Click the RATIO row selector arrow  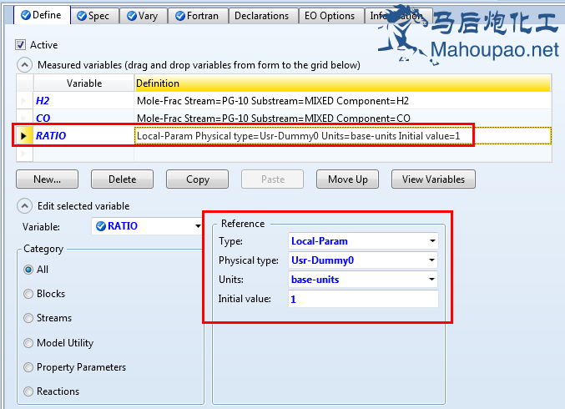23,135
